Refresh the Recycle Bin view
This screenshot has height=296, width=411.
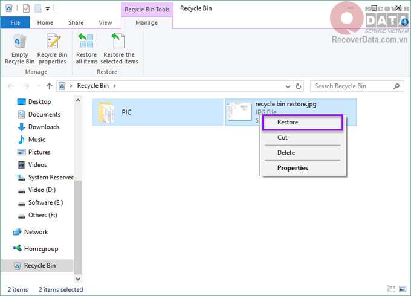[299, 86]
